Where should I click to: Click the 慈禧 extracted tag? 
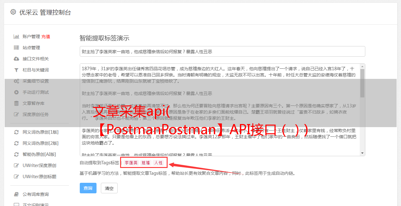pyautogui.click(x=146, y=163)
